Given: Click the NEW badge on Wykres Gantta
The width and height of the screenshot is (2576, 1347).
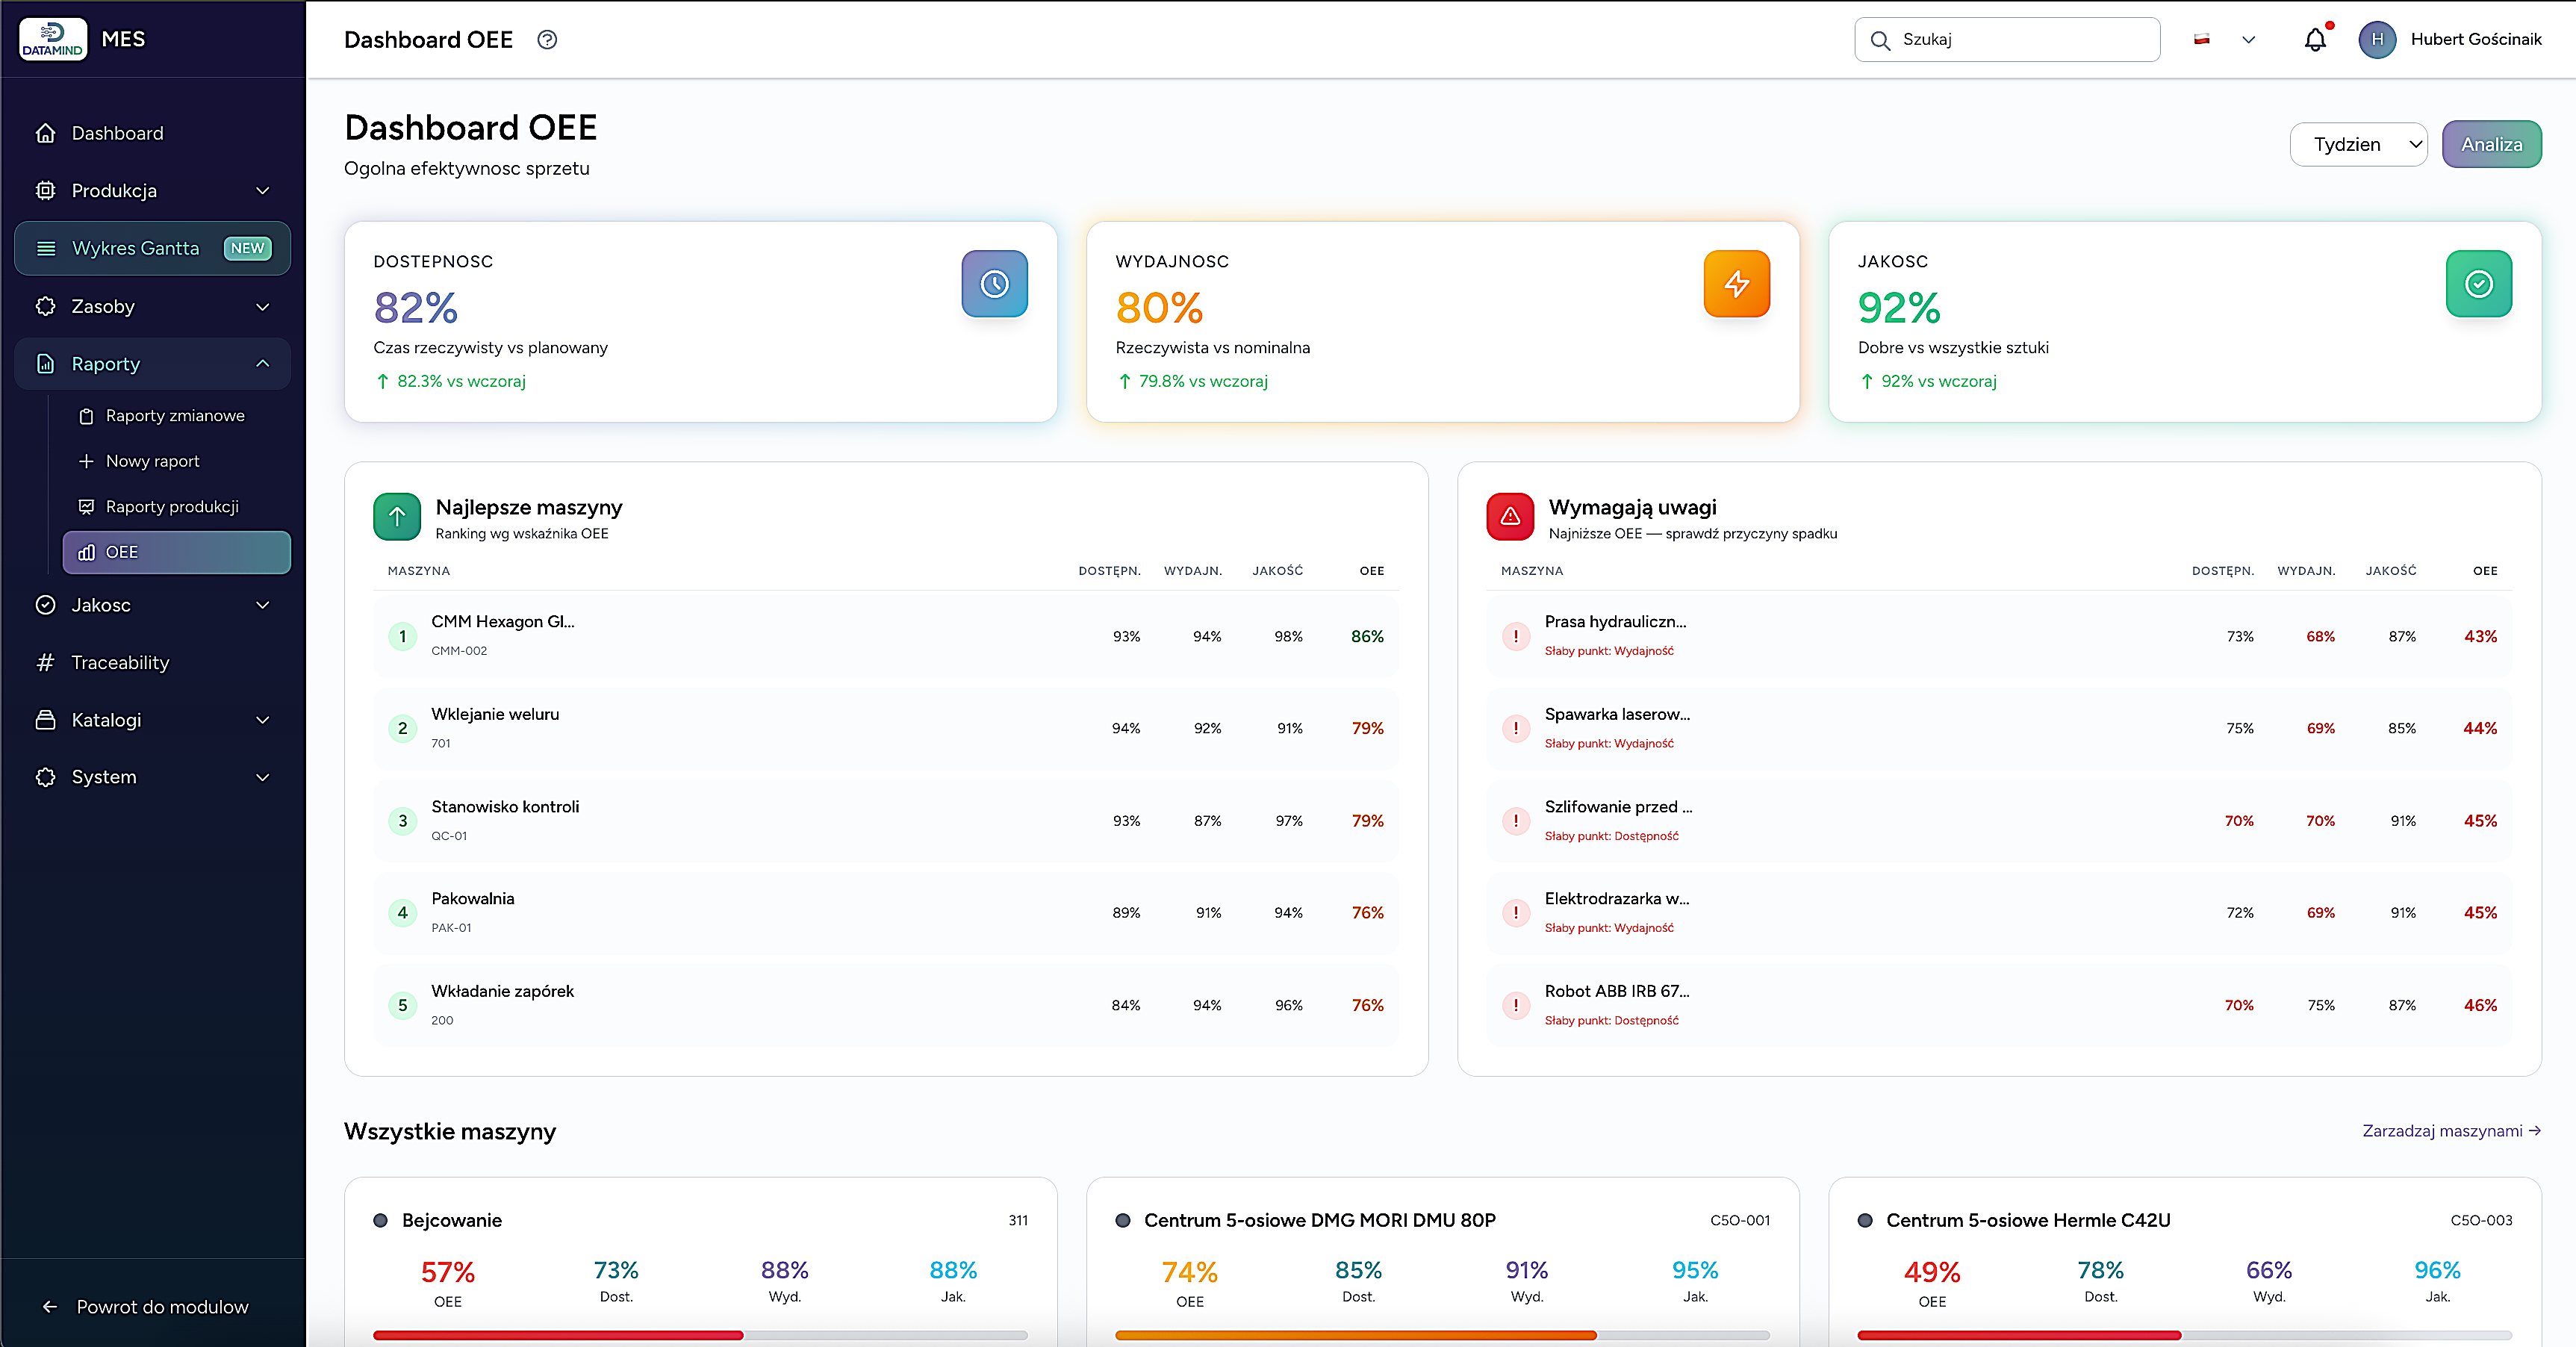Looking at the screenshot, I should tap(247, 248).
